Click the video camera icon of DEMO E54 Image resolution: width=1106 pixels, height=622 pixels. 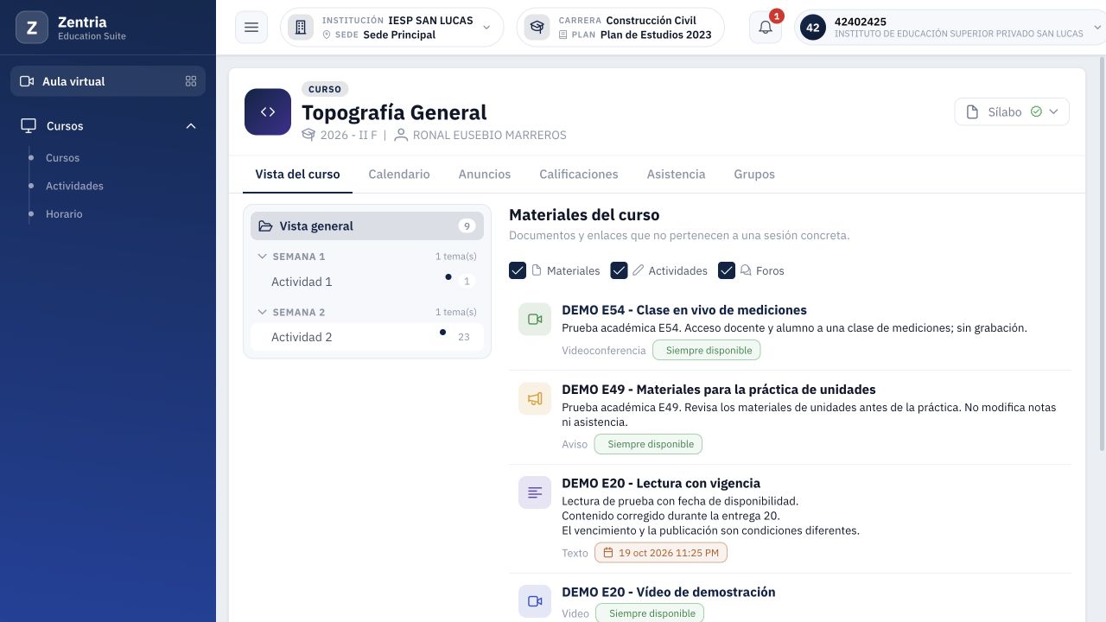click(535, 319)
